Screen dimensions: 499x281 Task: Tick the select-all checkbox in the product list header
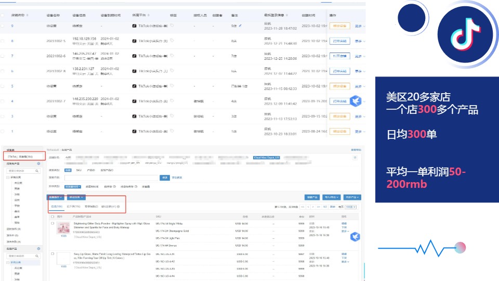pyautogui.click(x=52, y=216)
